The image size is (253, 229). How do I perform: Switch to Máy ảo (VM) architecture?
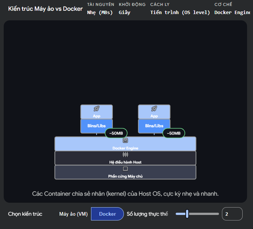(73, 214)
